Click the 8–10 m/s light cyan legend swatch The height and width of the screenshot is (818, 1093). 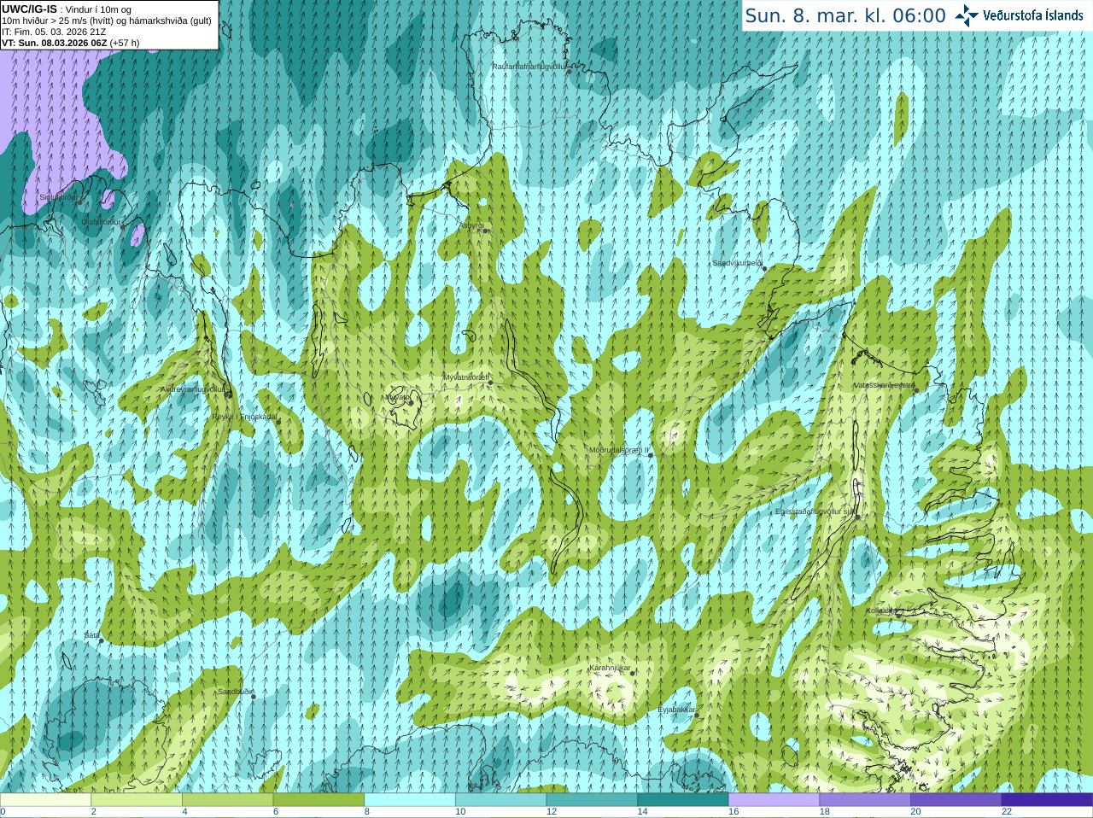click(410, 800)
